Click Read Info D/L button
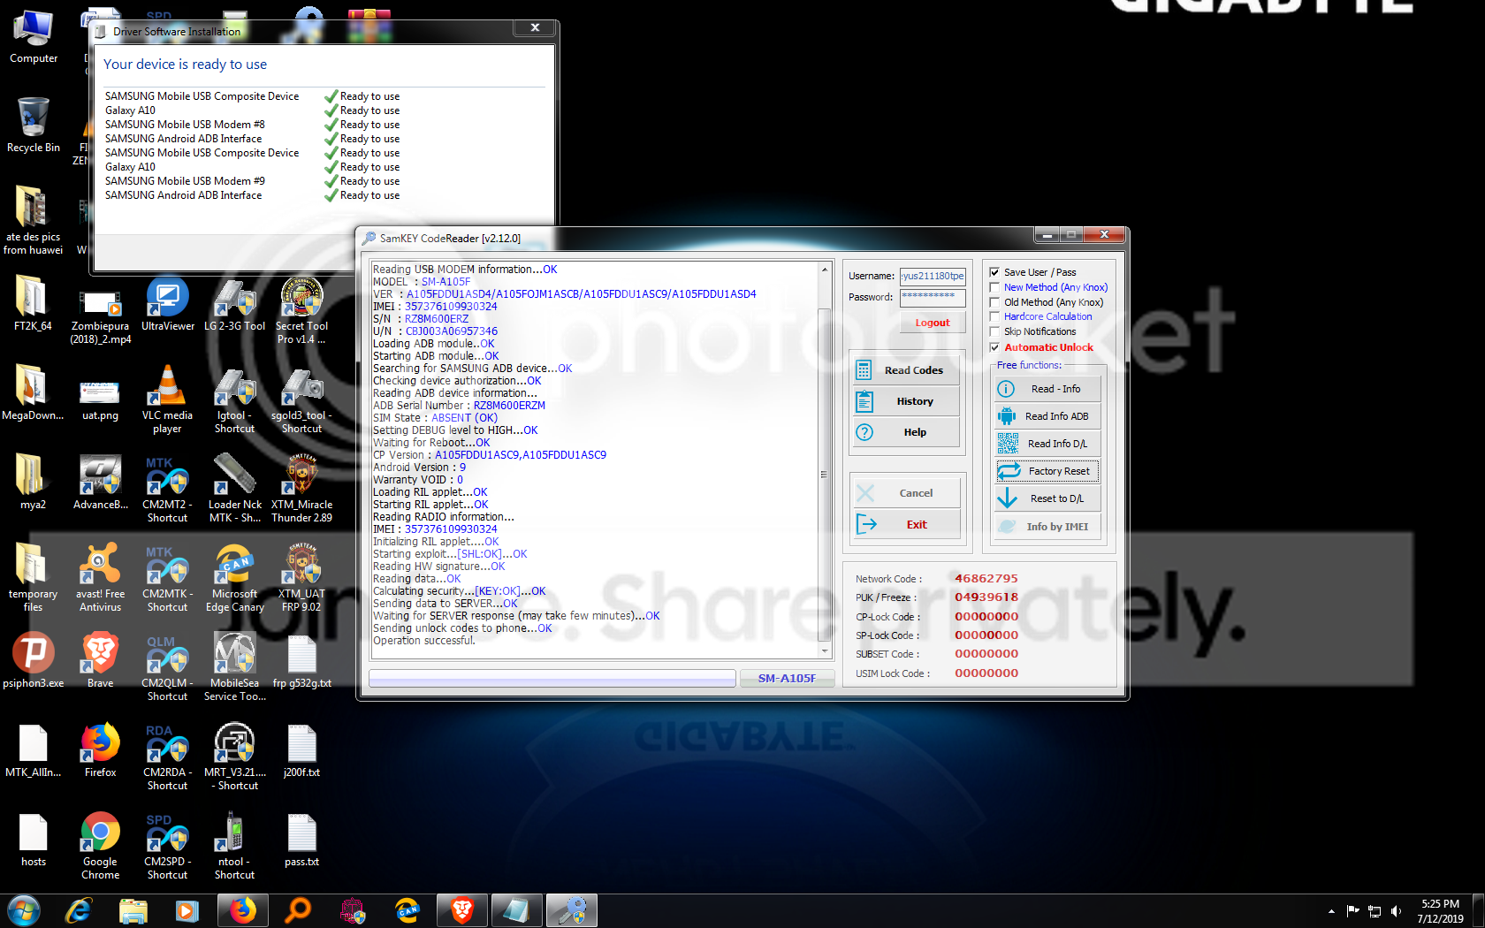1485x928 pixels. 1047,444
